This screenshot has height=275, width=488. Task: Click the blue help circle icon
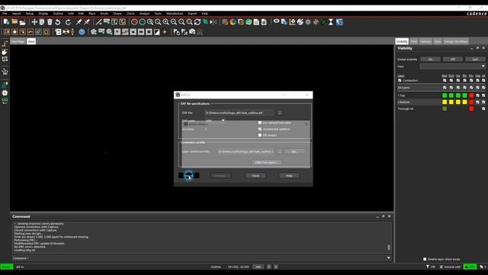point(82,32)
